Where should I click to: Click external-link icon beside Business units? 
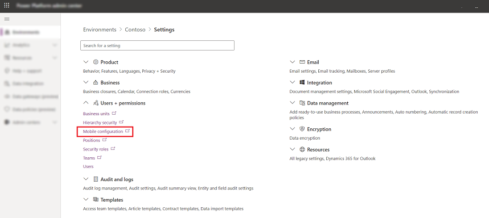tap(114, 113)
